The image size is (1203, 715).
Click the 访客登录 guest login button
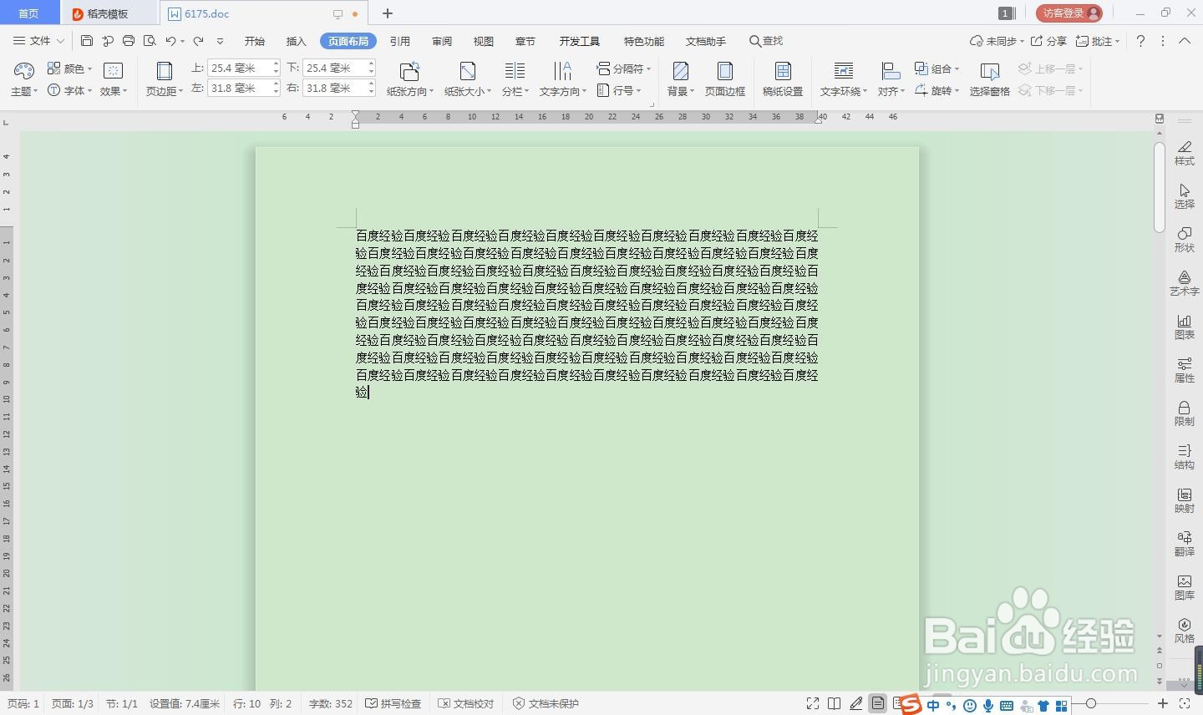tap(1069, 13)
